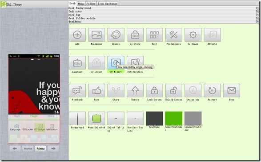The image size is (261, 162).
Task: Expand the Dock Bar section
Action: [x=164, y=15]
